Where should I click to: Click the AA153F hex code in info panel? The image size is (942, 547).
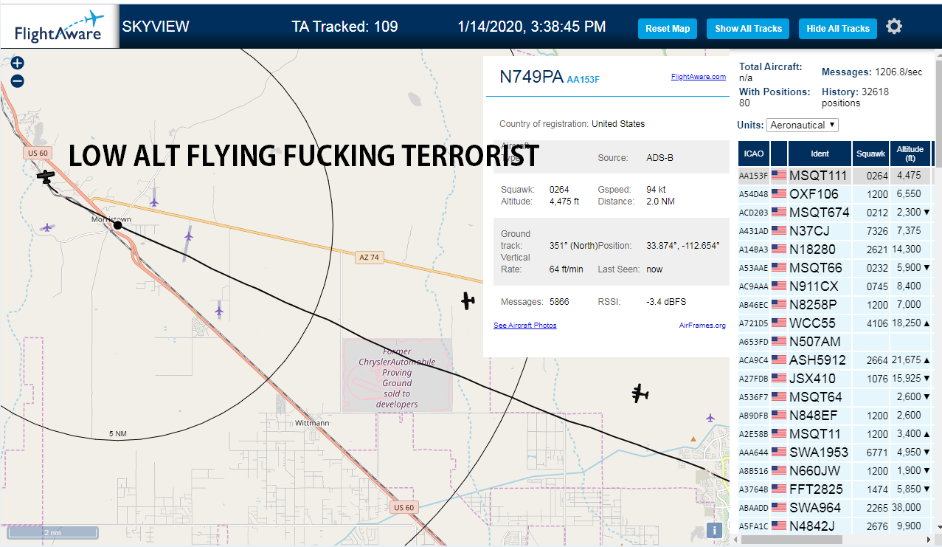(583, 80)
